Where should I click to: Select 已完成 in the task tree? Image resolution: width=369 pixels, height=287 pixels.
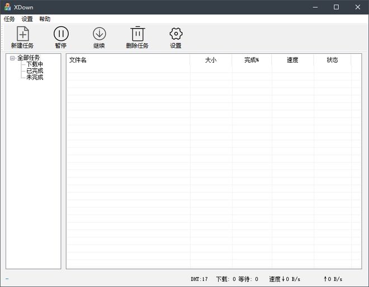click(35, 71)
